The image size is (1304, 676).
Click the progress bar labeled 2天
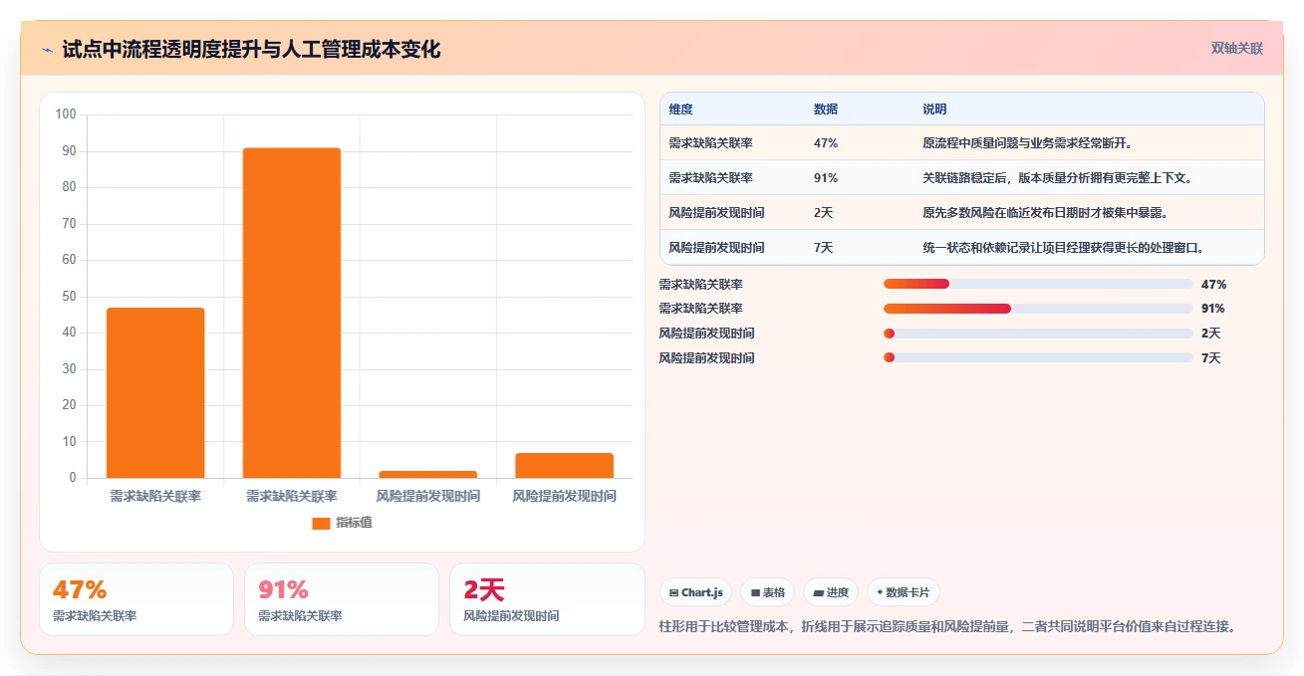(1038, 334)
